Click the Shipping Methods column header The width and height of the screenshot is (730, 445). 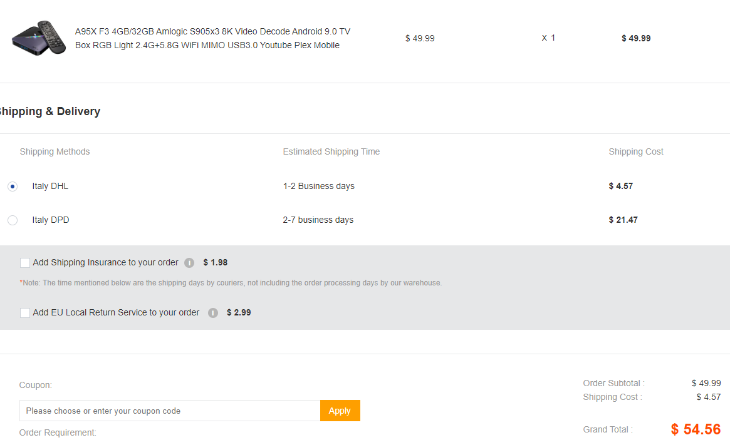coord(55,151)
